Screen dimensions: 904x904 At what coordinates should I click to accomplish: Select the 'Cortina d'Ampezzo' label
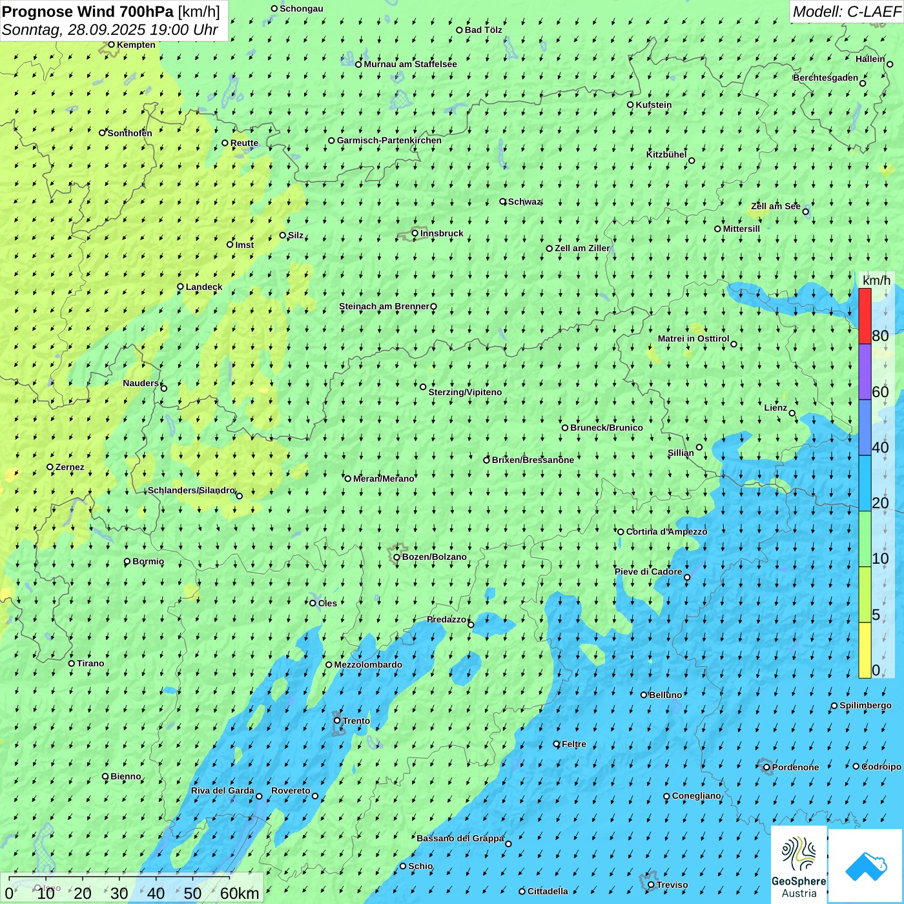pyautogui.click(x=666, y=531)
